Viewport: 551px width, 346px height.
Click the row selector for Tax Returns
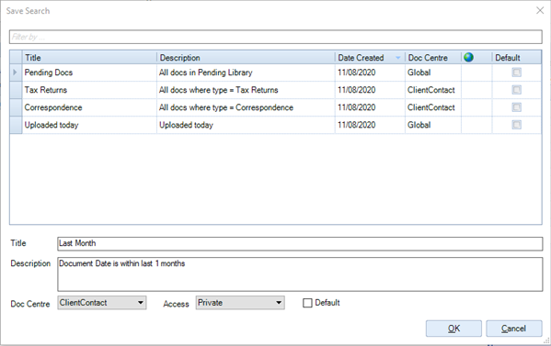coord(16,90)
